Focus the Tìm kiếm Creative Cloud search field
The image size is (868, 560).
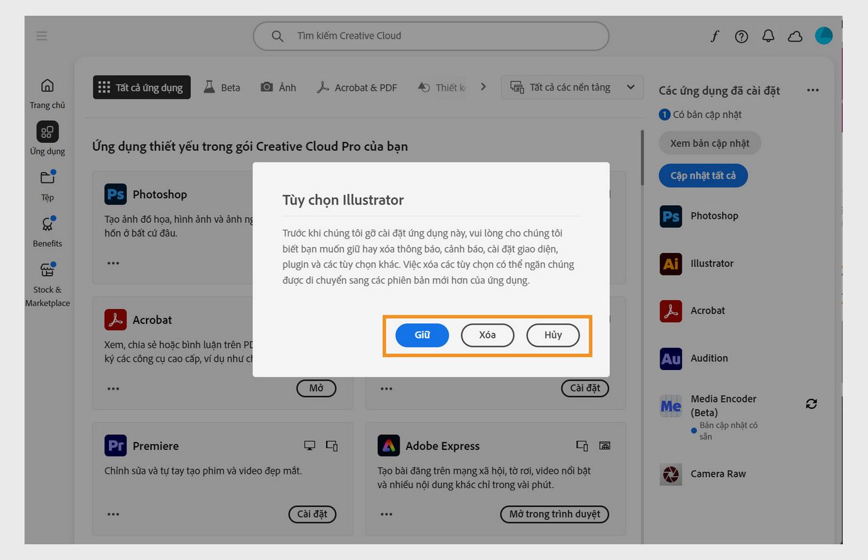pyautogui.click(x=431, y=36)
